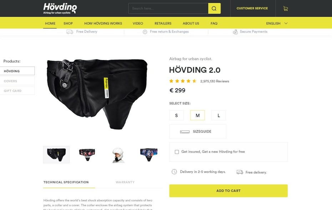Open the SIZEGUIDE panel

(x=197, y=131)
